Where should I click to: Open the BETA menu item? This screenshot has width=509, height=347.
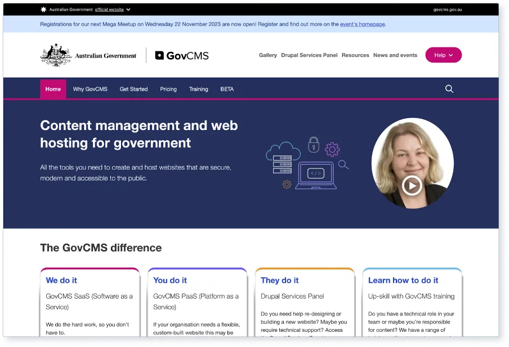click(227, 89)
